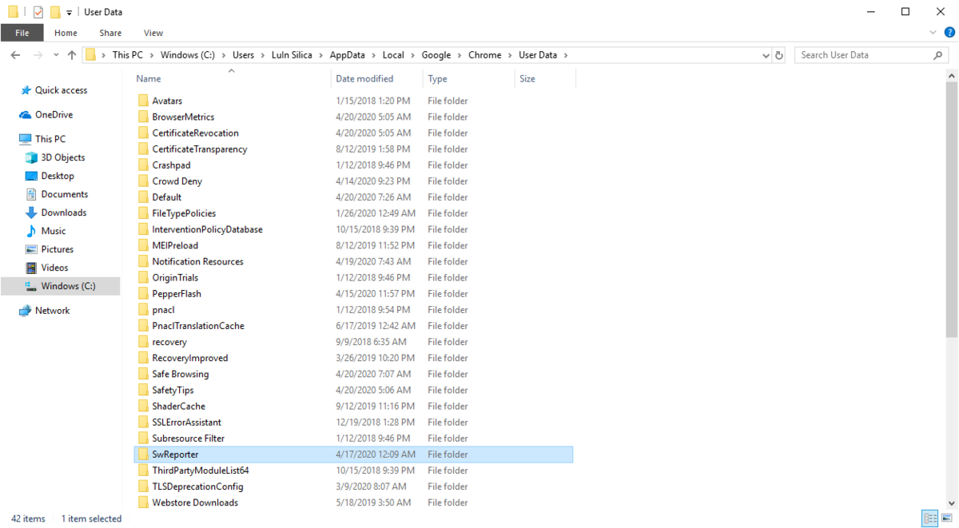Click the Google segment in address path
The width and height of the screenshot is (959, 528).
(436, 55)
